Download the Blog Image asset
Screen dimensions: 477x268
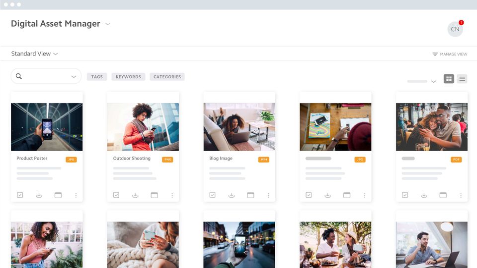click(x=232, y=195)
